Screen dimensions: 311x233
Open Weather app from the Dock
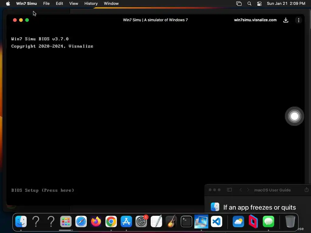(238, 221)
